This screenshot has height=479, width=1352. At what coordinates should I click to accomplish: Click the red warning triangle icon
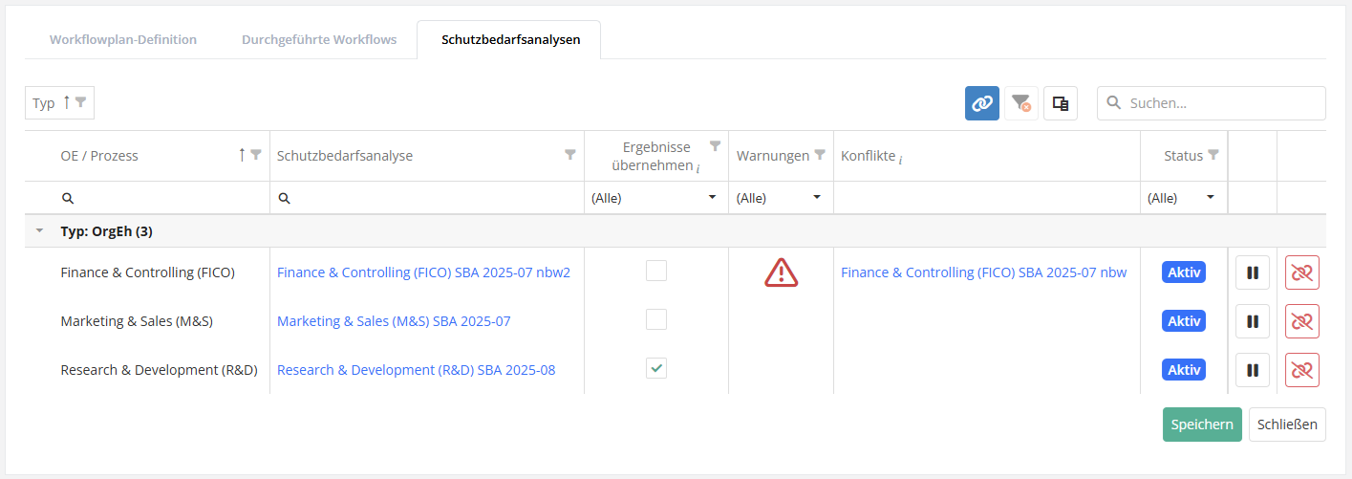781,272
